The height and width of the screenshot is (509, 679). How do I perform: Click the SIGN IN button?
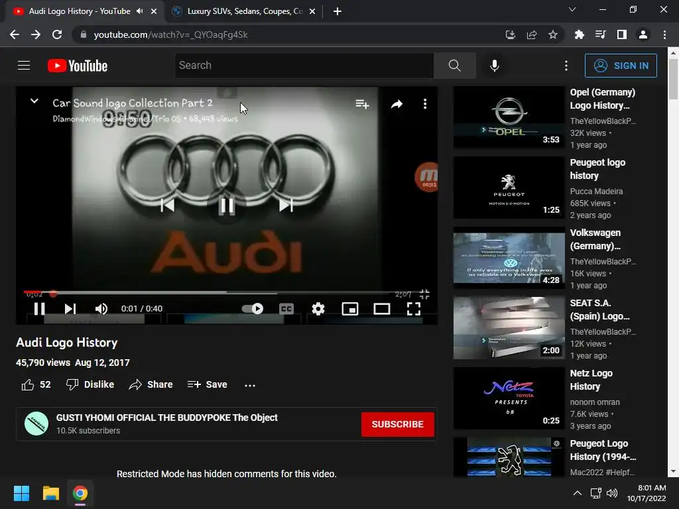point(621,66)
